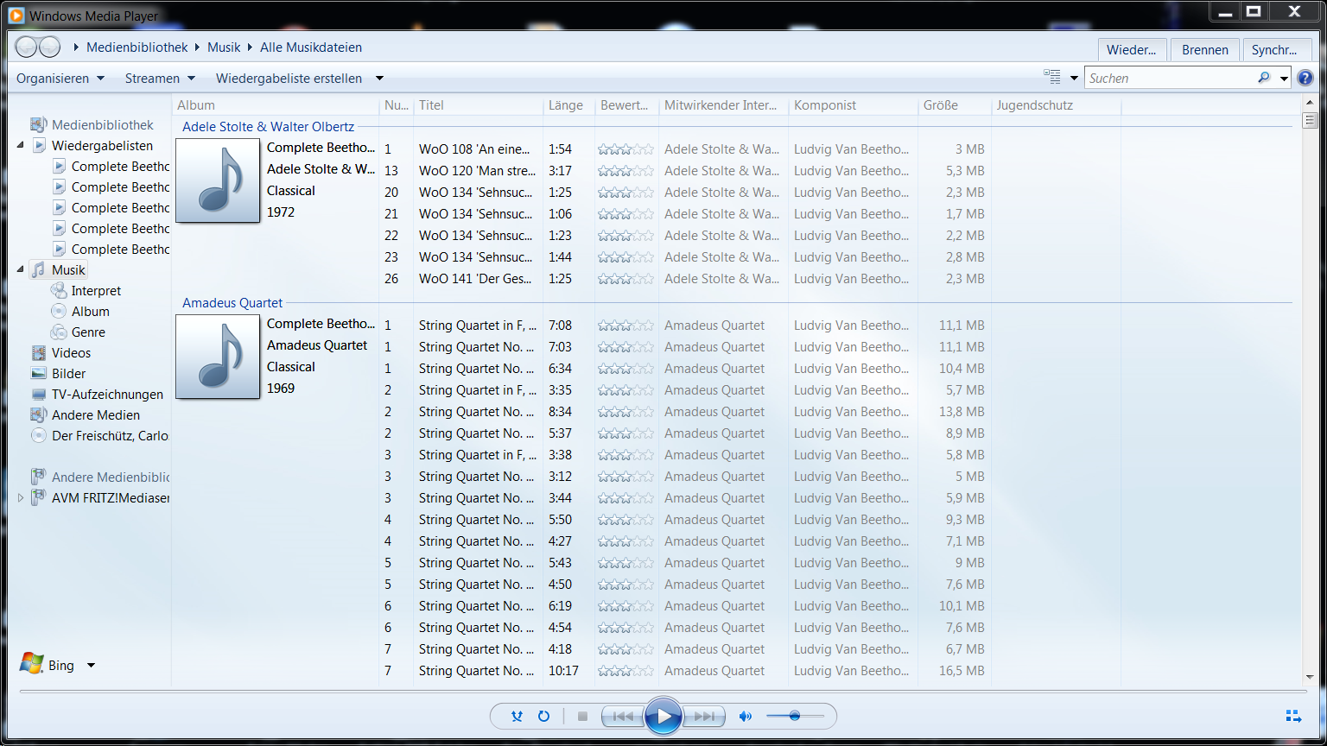Adjust the volume slider
Screen dimensions: 1327x746
[x=795, y=716]
